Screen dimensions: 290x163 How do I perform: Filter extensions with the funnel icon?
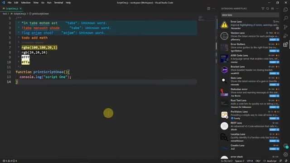click(263, 9)
